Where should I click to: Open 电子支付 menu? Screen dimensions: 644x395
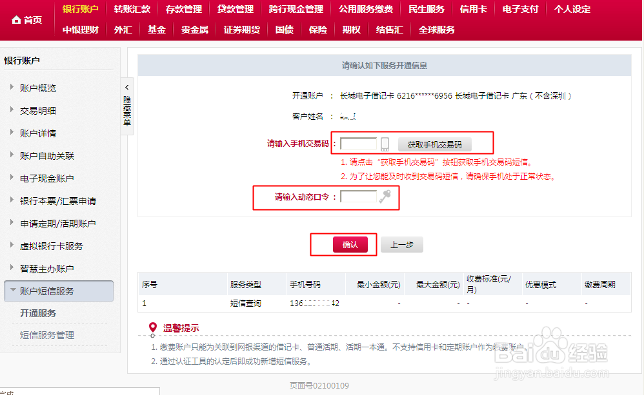(x=520, y=9)
